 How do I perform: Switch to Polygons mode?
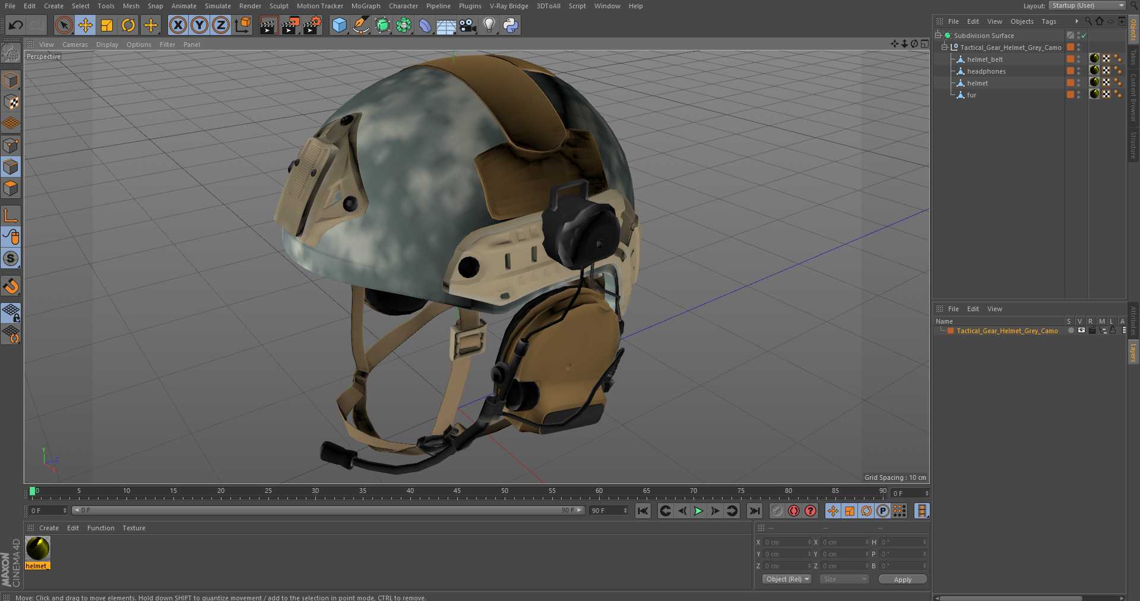point(11,188)
